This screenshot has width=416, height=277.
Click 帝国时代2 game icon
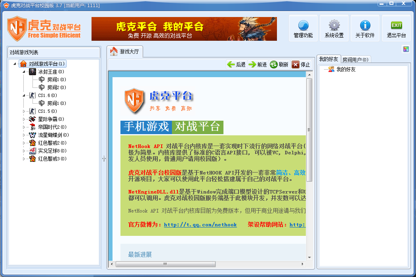[32, 127]
